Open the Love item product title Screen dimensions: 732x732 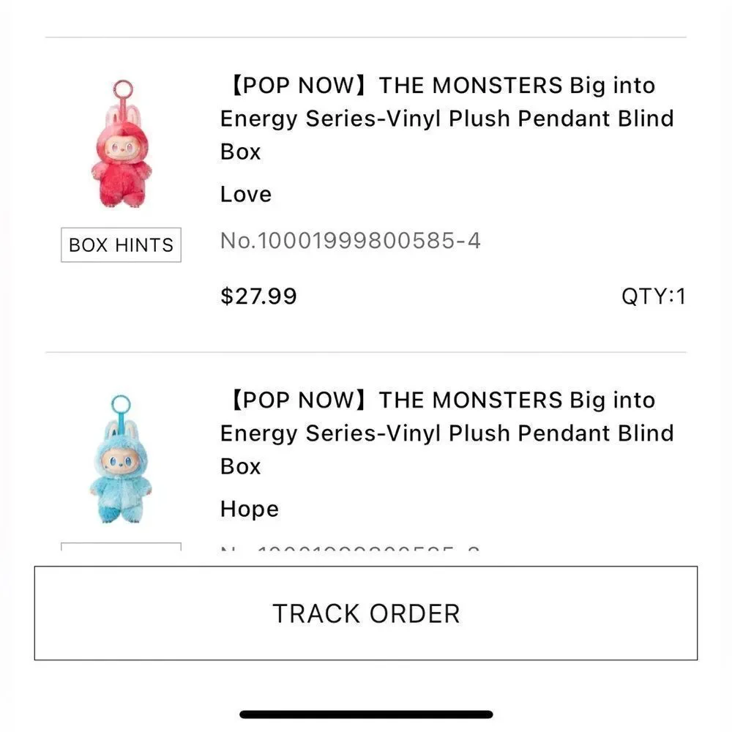[447, 119]
